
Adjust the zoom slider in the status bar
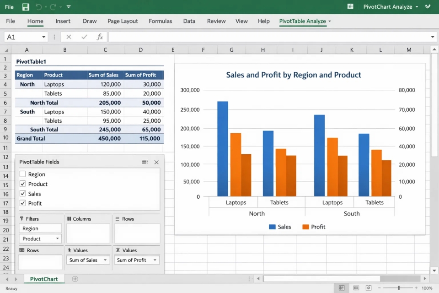click(x=399, y=287)
